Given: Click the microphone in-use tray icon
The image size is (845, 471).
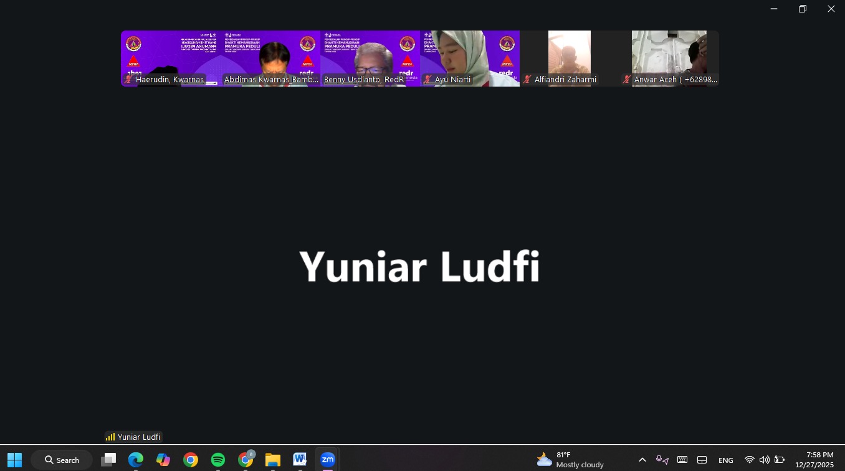Looking at the screenshot, I should (x=662, y=460).
